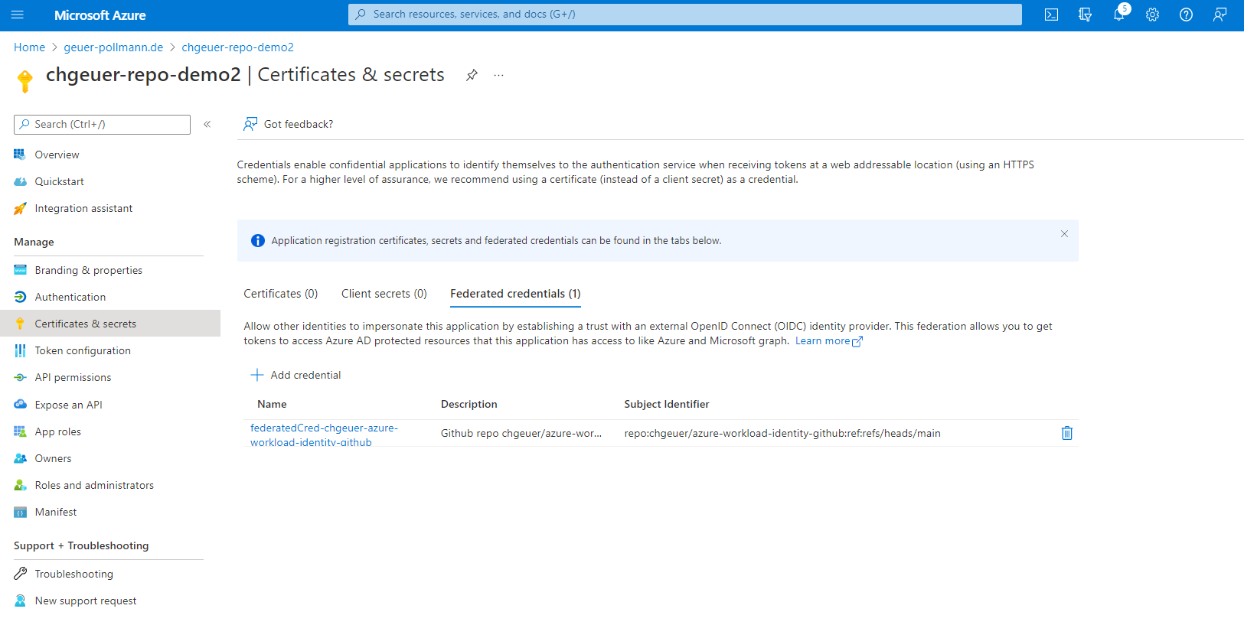This screenshot has width=1244, height=625.
Task: Switch to the Certificates (0) tab
Action: tap(280, 294)
